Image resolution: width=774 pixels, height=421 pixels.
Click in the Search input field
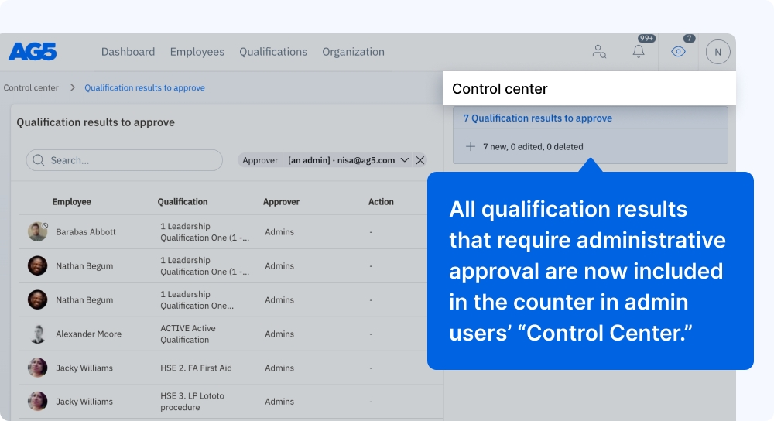click(x=132, y=160)
